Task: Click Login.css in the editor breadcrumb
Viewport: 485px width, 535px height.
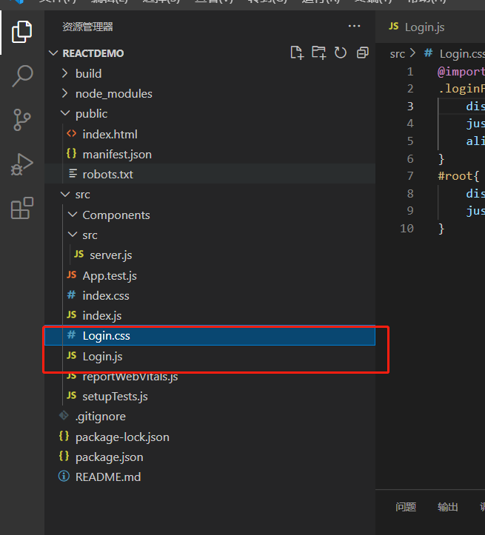Action: tap(462, 54)
